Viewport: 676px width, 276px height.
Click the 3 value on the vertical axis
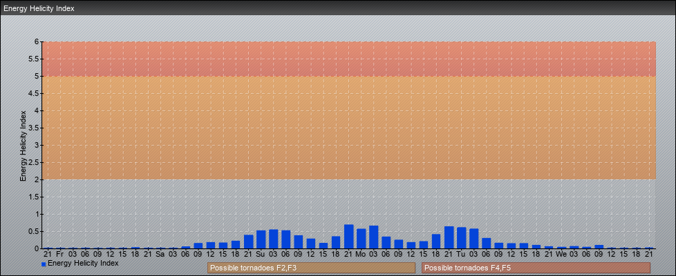coord(37,145)
